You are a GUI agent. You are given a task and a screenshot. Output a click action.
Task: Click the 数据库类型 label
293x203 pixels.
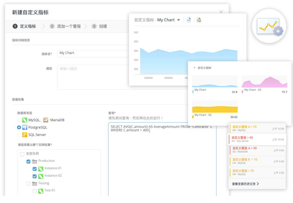[x=25, y=113]
